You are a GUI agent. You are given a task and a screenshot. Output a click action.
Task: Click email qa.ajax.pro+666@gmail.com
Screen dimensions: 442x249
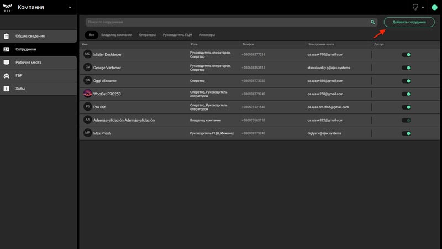click(x=328, y=107)
